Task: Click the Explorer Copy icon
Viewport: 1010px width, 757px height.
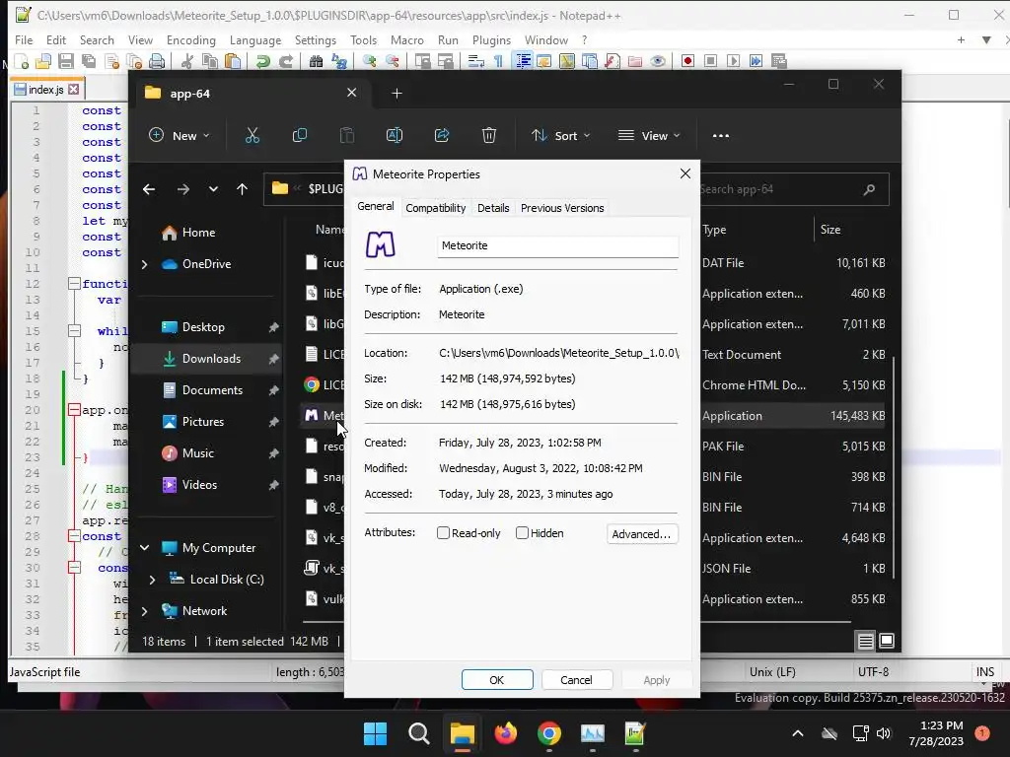Action: [x=300, y=136]
